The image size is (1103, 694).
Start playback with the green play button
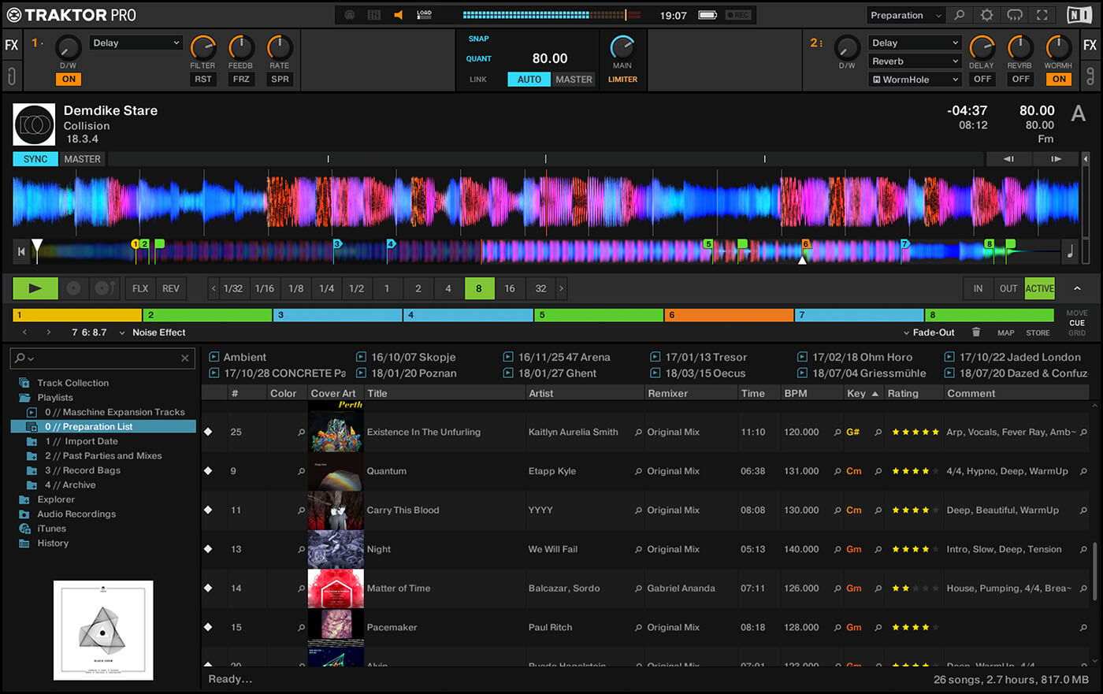pos(35,288)
